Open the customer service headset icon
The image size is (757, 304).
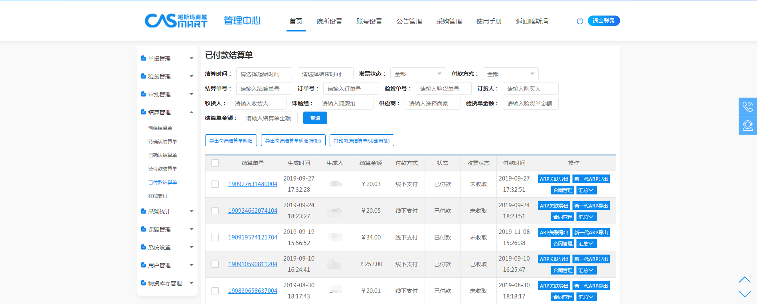tap(747, 126)
